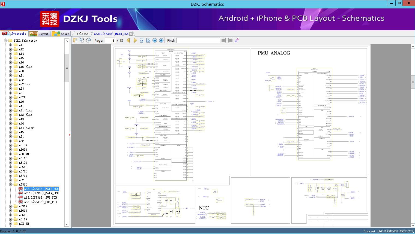Click the fit page icon
This screenshot has width=415, height=234.
(x=148, y=40)
